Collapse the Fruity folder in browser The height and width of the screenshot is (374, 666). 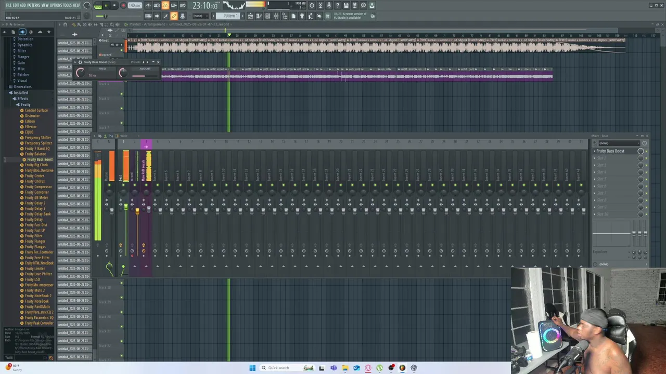point(25,104)
